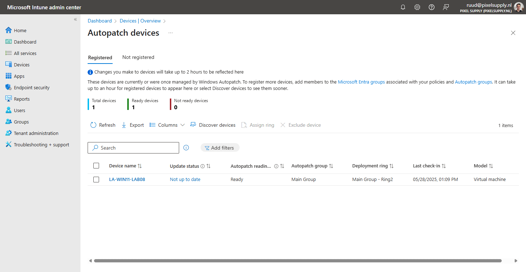The image size is (526, 272).
Task: Open the settings gear icon
Action: [417, 7]
